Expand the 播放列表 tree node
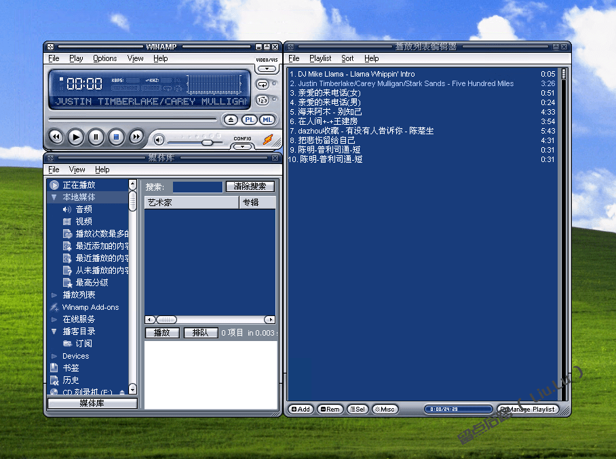The height and width of the screenshot is (459, 616). (54, 295)
